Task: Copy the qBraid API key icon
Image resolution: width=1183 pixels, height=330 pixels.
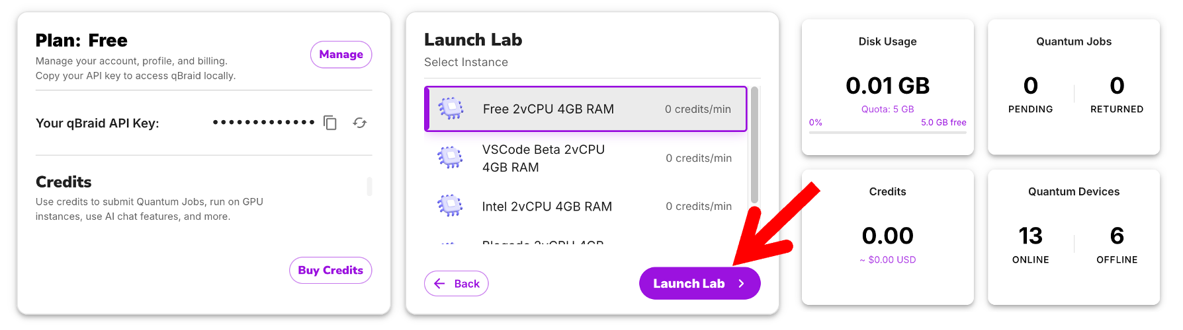Action: [x=330, y=123]
